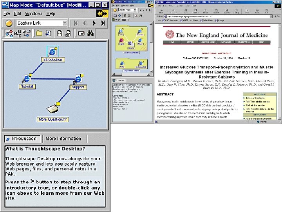
Task: Select the More Questions? mail node icon
Action: [x=53, y=108]
